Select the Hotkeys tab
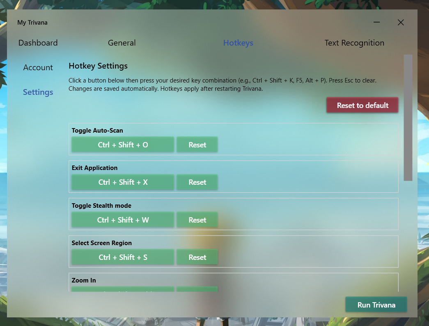 click(x=238, y=43)
